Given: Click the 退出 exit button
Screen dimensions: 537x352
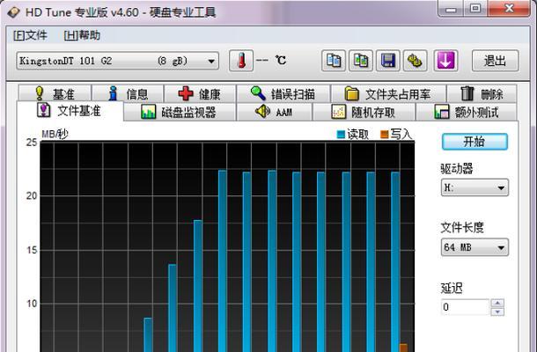Looking at the screenshot, I should [x=496, y=61].
